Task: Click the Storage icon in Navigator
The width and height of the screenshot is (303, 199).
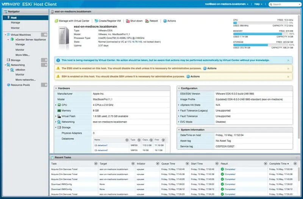Action: click(x=8, y=60)
